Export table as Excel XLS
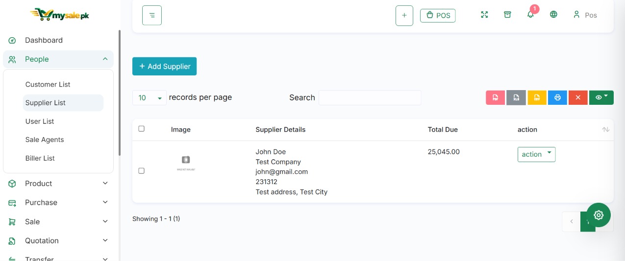 pos(516,97)
